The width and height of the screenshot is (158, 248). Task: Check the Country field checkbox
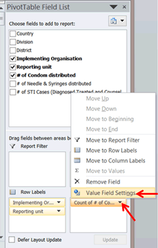click(13, 34)
